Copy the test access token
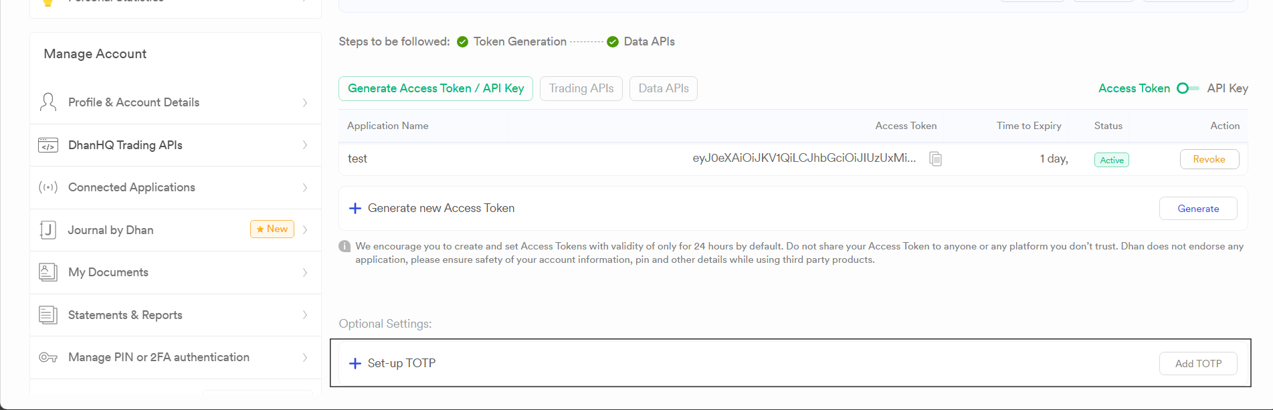This screenshot has height=410, width=1273. [935, 159]
